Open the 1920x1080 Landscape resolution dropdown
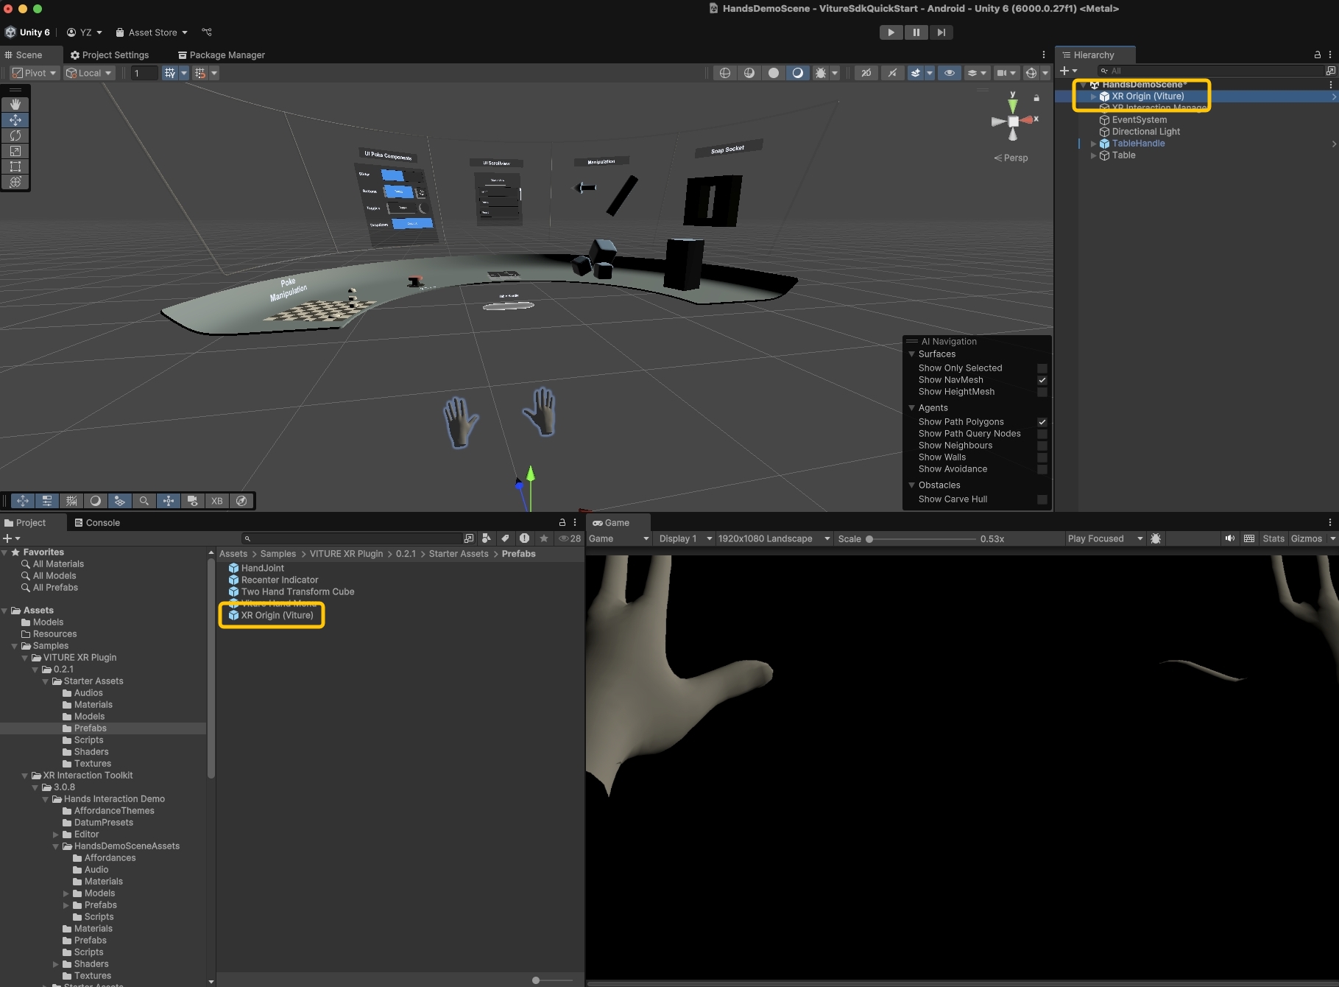The width and height of the screenshot is (1339, 987). point(774,538)
